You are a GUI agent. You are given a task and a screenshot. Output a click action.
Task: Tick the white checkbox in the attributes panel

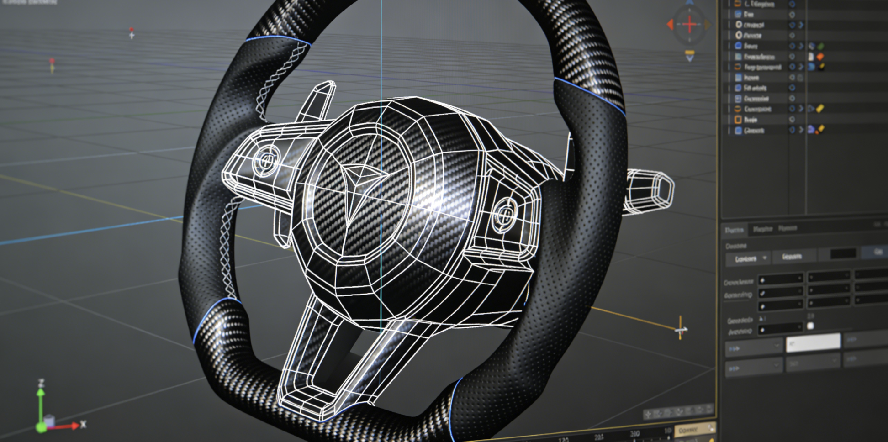point(810,326)
